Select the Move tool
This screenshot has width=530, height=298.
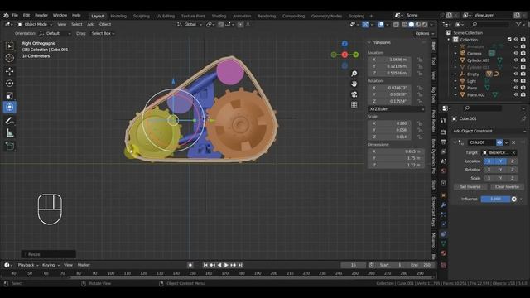[x=9, y=71]
